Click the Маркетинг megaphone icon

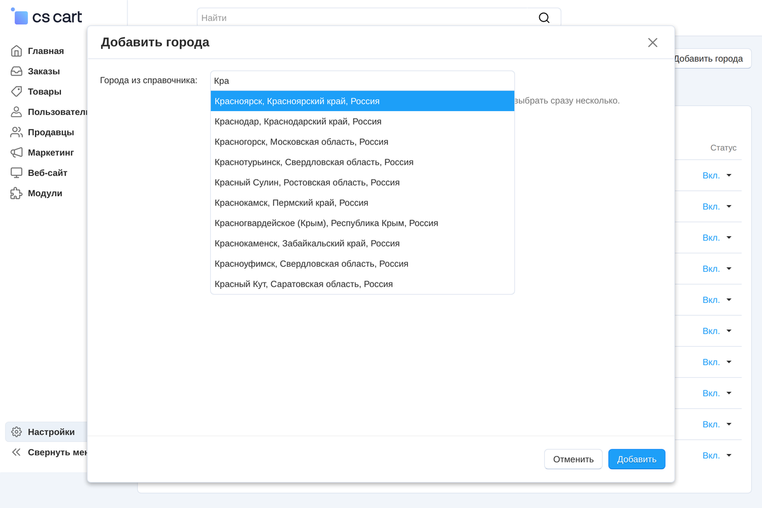17,152
